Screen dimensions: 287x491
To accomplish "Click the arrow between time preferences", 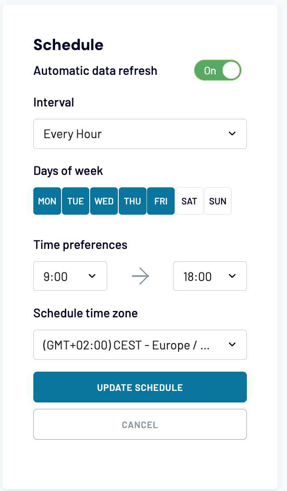I will [140, 276].
